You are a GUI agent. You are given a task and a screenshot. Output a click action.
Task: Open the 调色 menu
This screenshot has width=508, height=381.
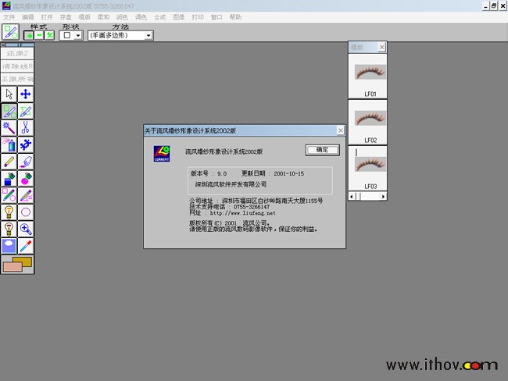pos(141,17)
